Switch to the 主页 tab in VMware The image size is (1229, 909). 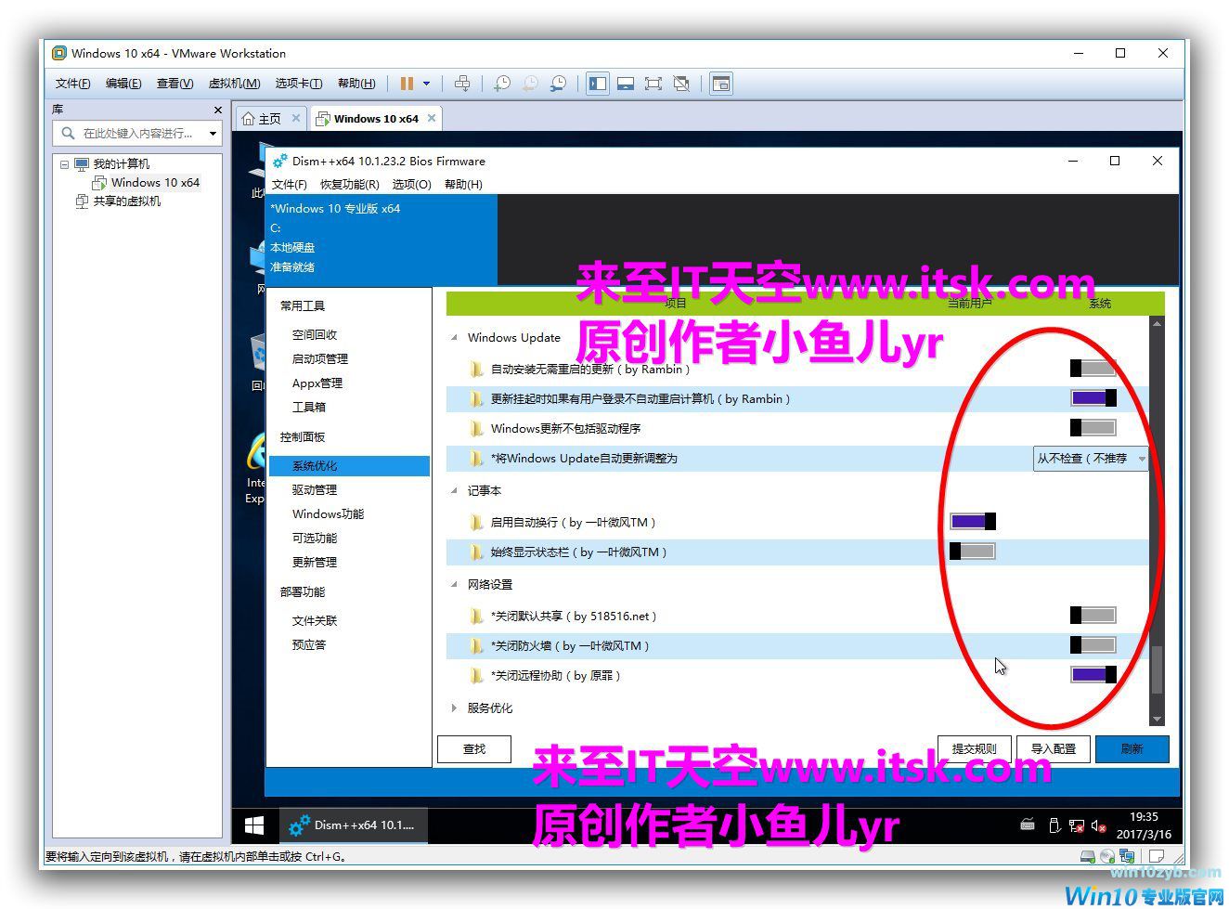(x=263, y=119)
